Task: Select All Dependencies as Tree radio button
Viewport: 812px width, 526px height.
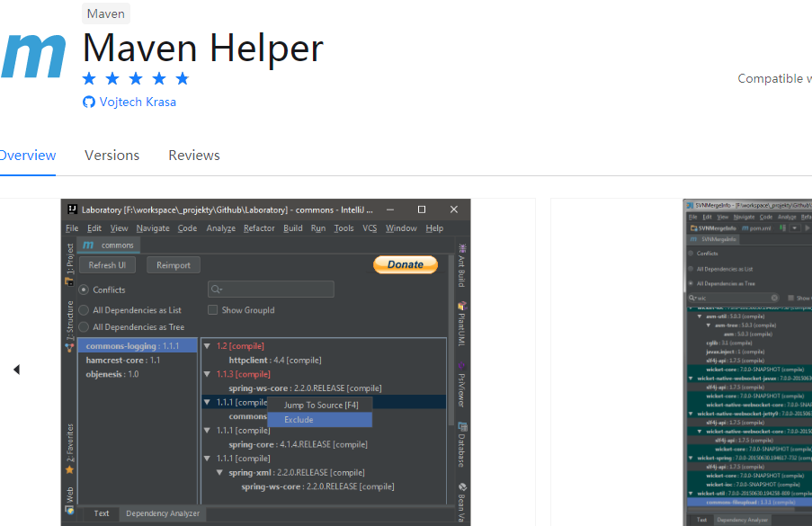Action: tap(84, 327)
